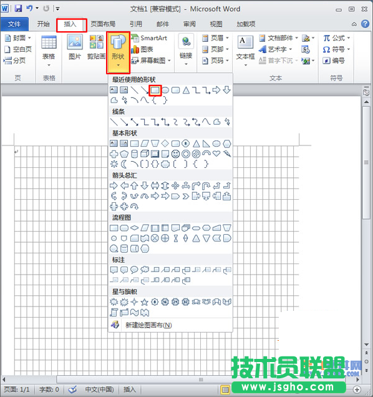The height and width of the screenshot is (397, 373).
Task: Choose the up arrow in block arrows
Action: [x=134, y=185]
